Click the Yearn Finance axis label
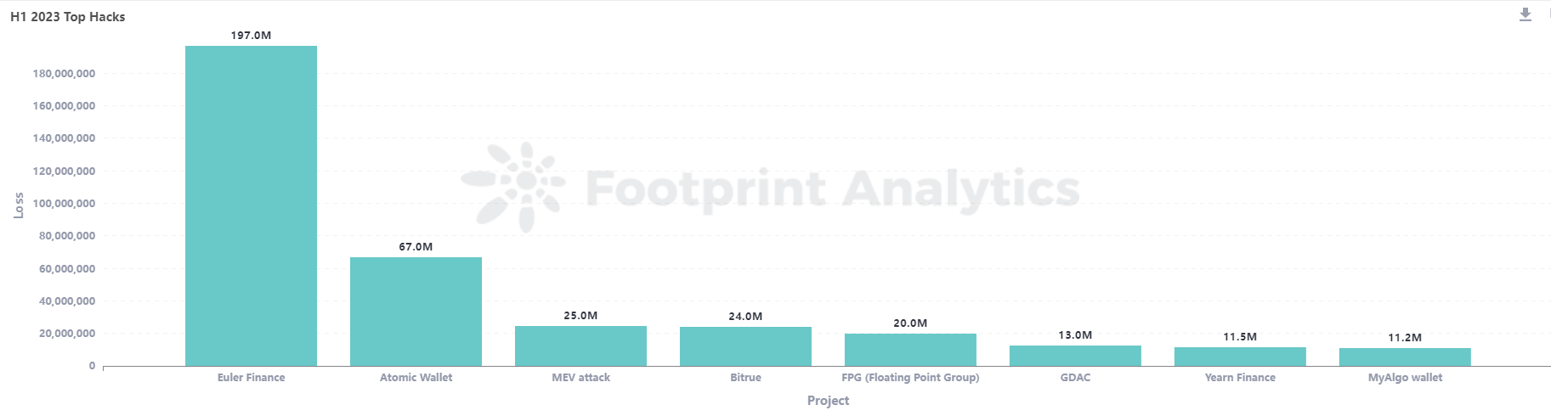This screenshot has height=416, width=1551. 1240,378
